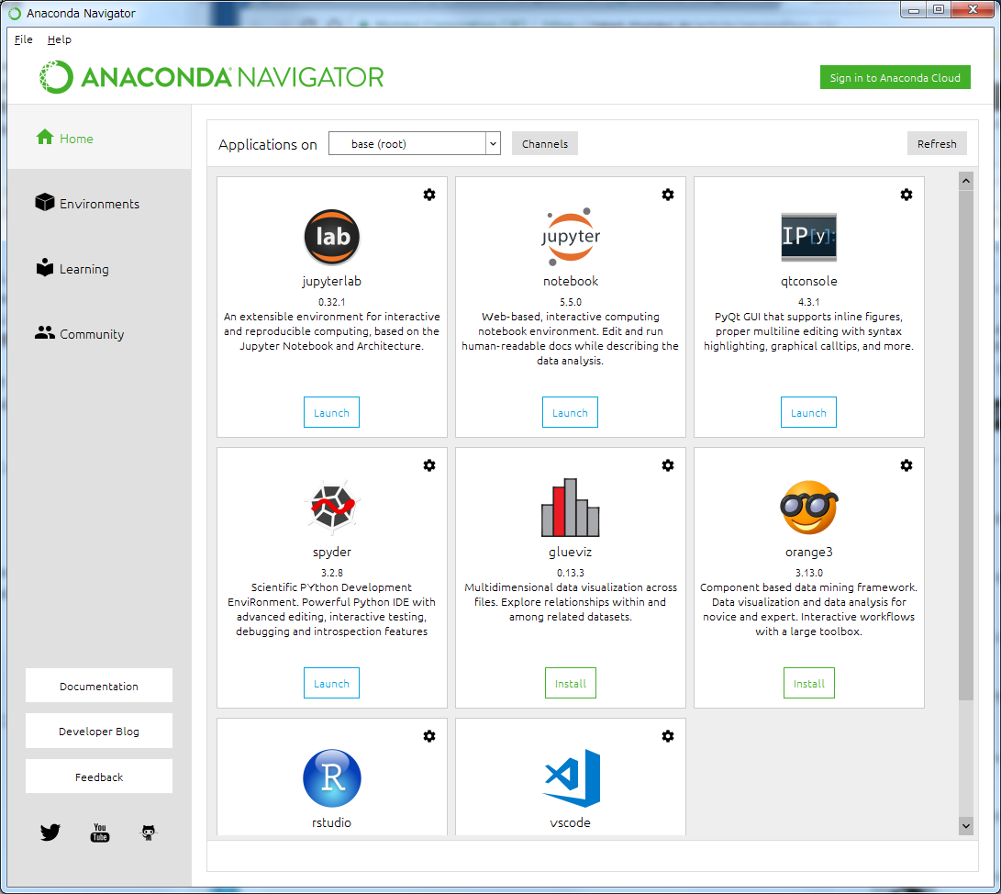This screenshot has height=894, width=1001.
Task: Open orange3 card settings gear
Action: (x=906, y=465)
